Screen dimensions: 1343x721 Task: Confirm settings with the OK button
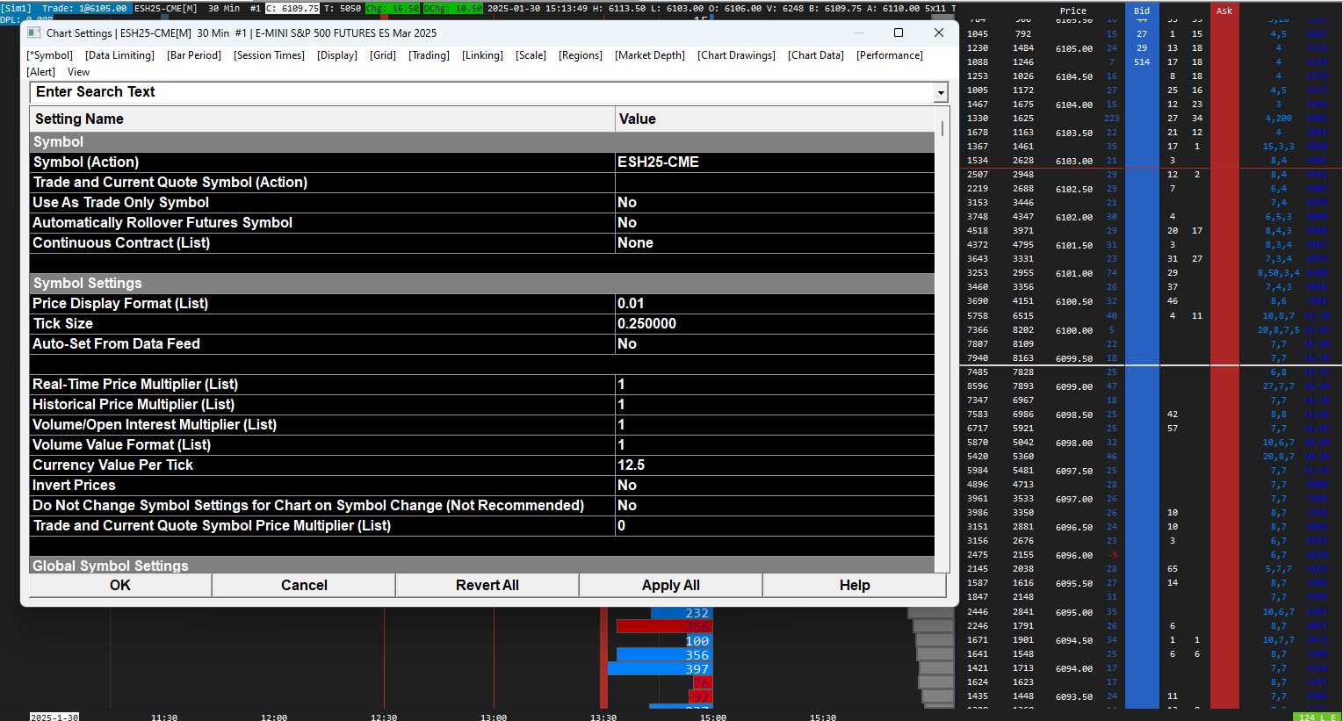(x=120, y=586)
